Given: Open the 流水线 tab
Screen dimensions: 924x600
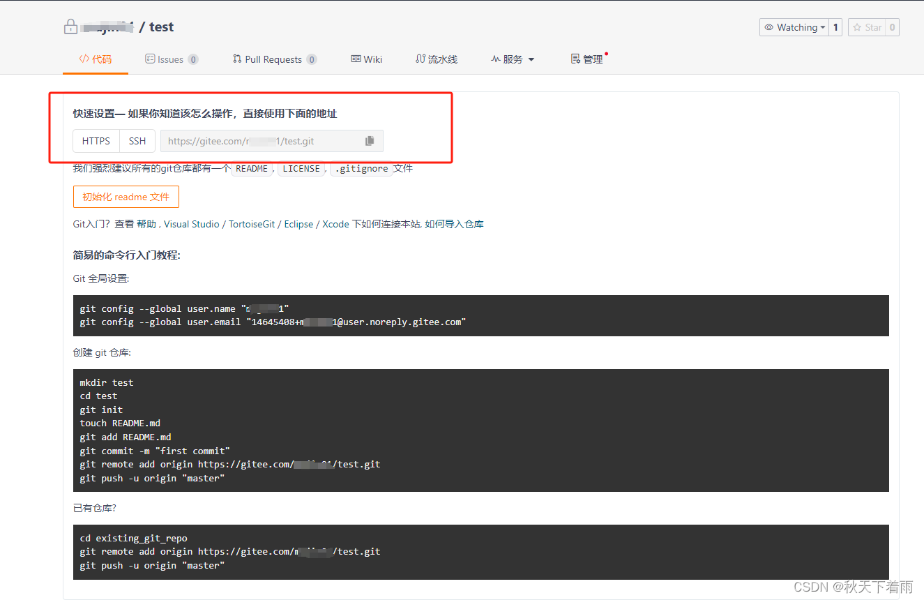Looking at the screenshot, I should 437,59.
